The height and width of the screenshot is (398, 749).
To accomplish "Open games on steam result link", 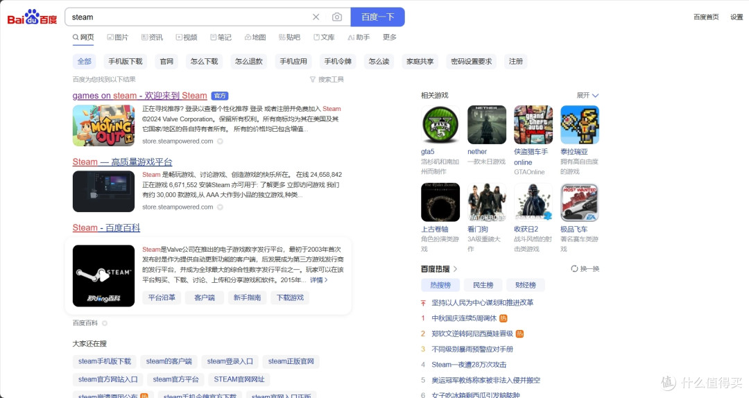I will point(139,96).
